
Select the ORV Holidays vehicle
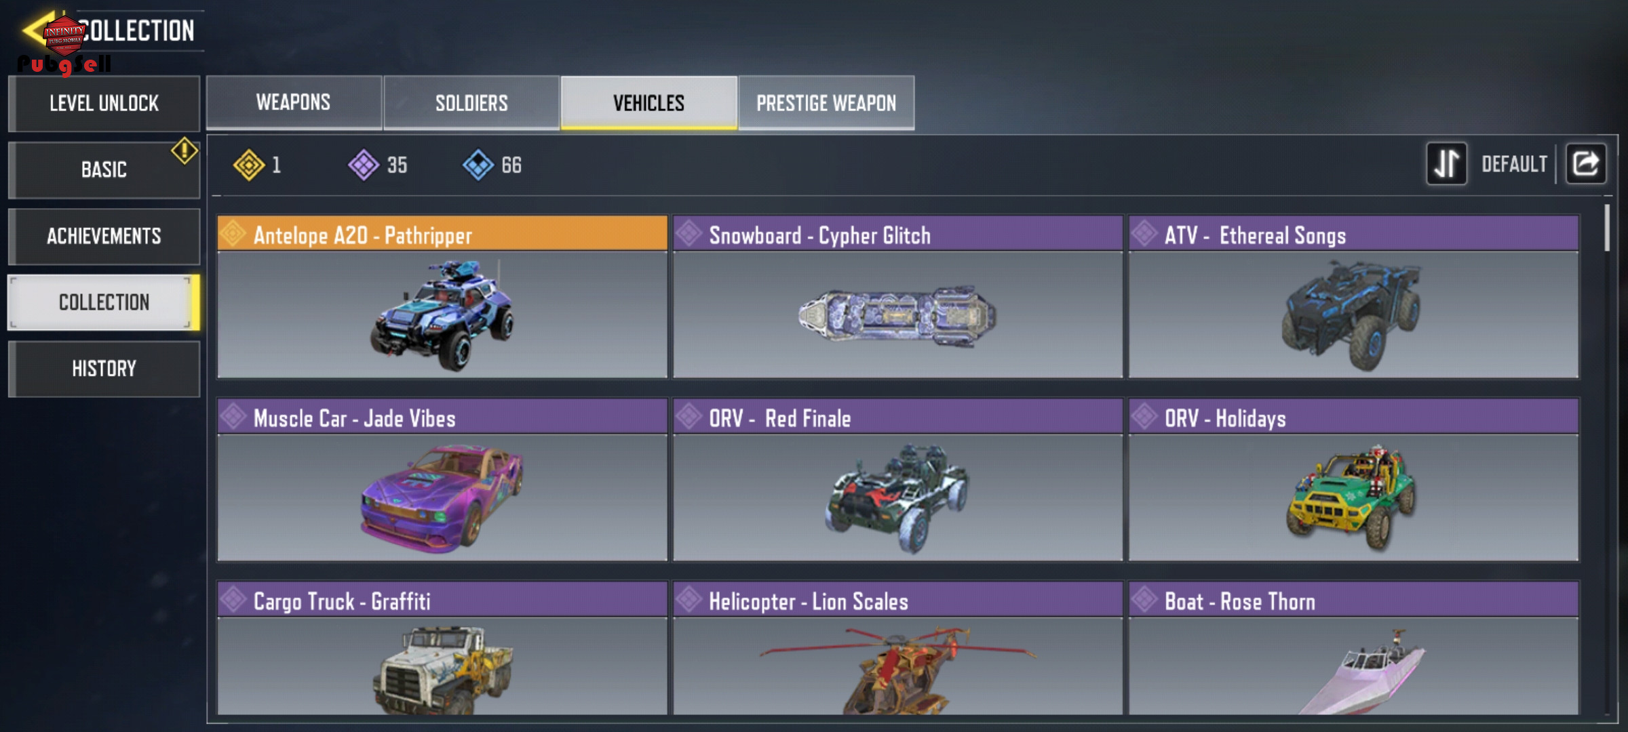(x=1354, y=480)
